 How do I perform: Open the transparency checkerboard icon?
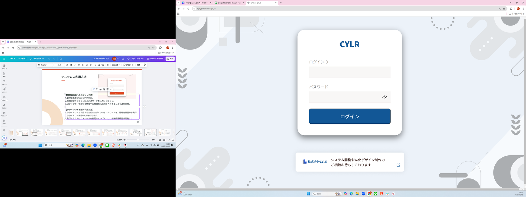tap(107, 65)
